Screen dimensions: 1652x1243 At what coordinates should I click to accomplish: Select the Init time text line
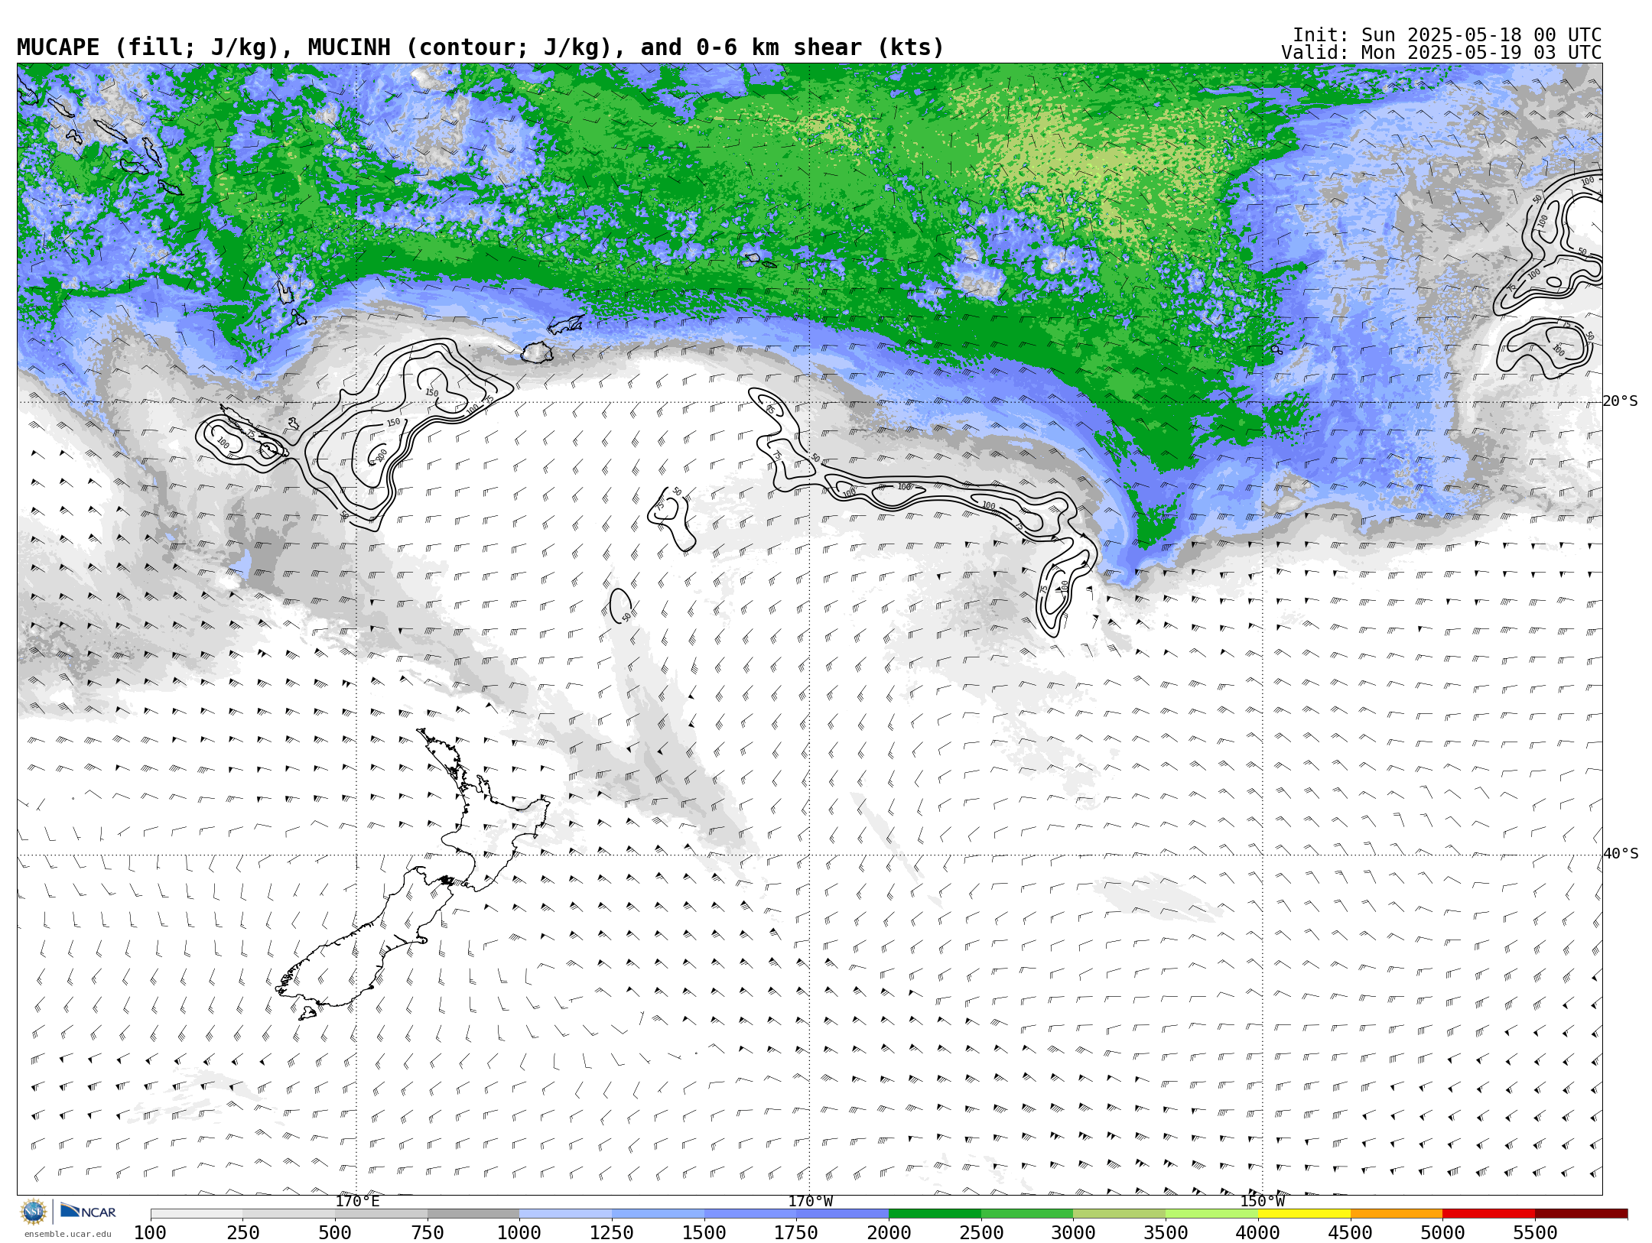(1447, 35)
